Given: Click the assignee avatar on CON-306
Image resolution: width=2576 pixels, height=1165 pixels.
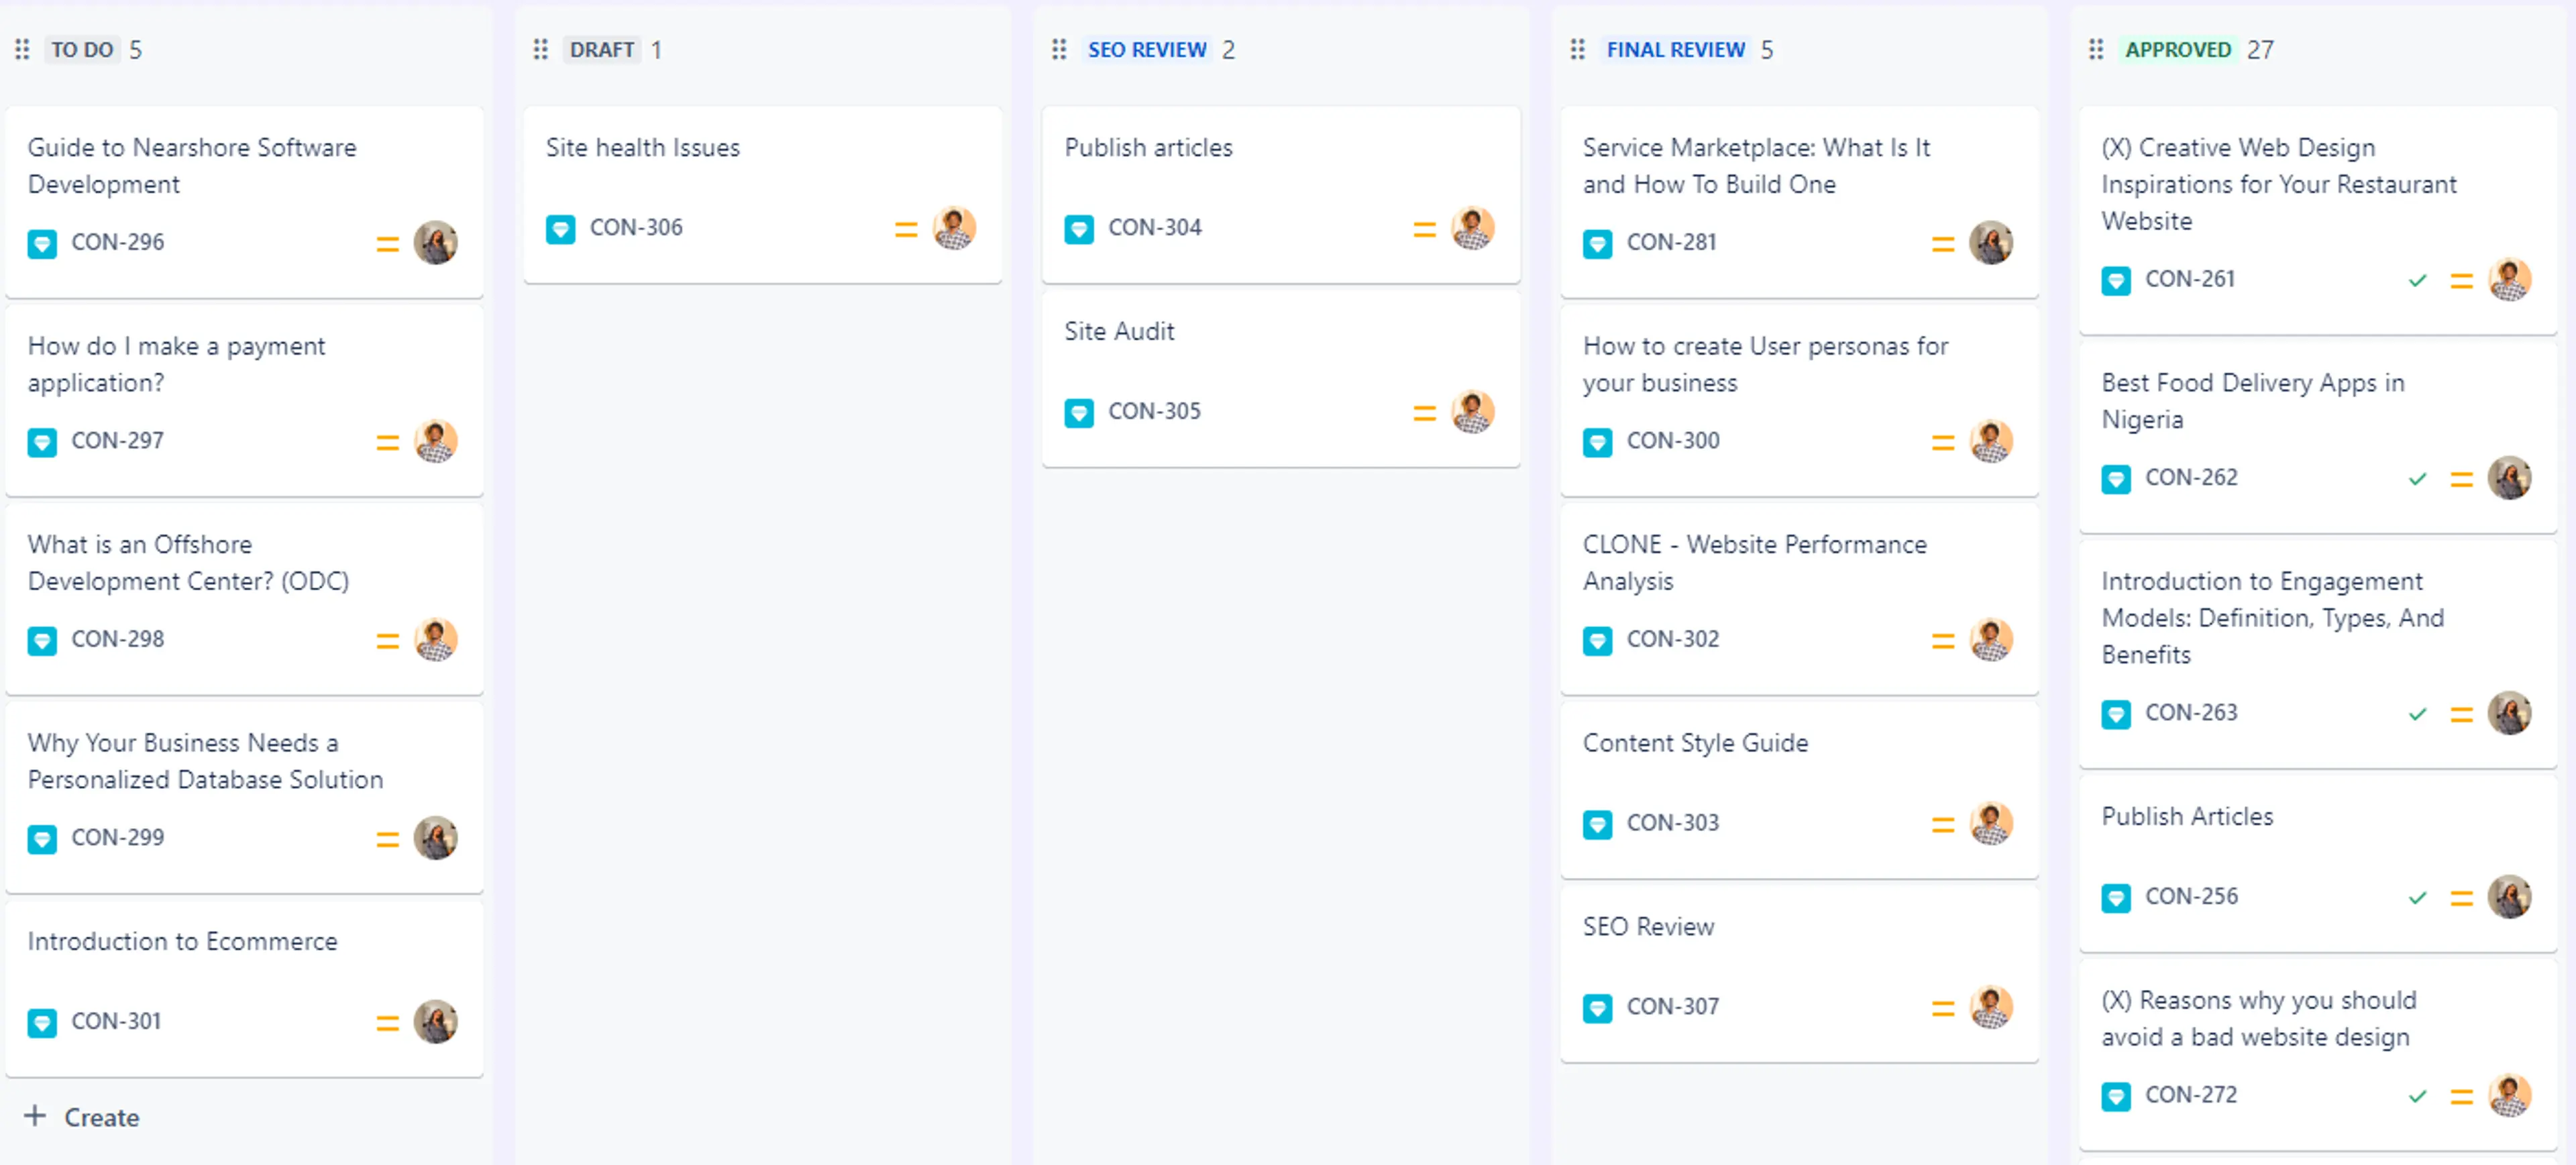Looking at the screenshot, I should click(x=954, y=228).
